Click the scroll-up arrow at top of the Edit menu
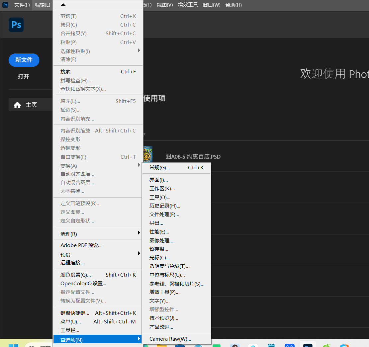Viewport: 369px width, 347px height. click(x=63, y=4)
